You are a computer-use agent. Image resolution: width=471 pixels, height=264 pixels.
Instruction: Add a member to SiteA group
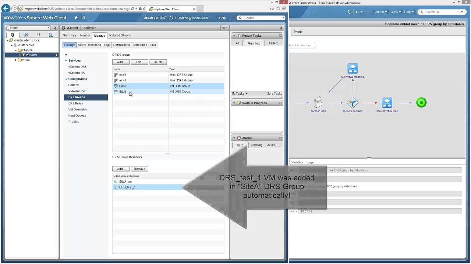(x=121, y=169)
